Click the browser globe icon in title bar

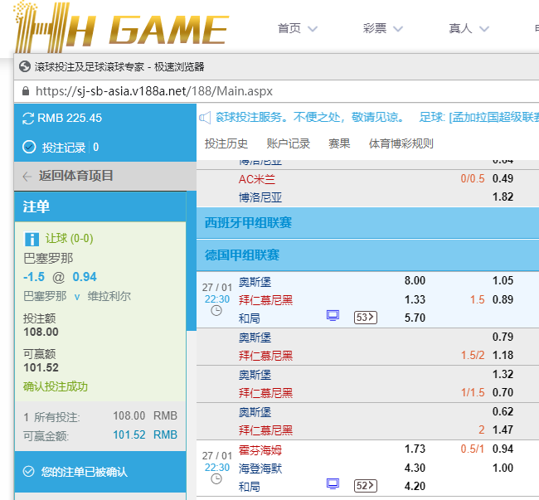tap(25, 66)
